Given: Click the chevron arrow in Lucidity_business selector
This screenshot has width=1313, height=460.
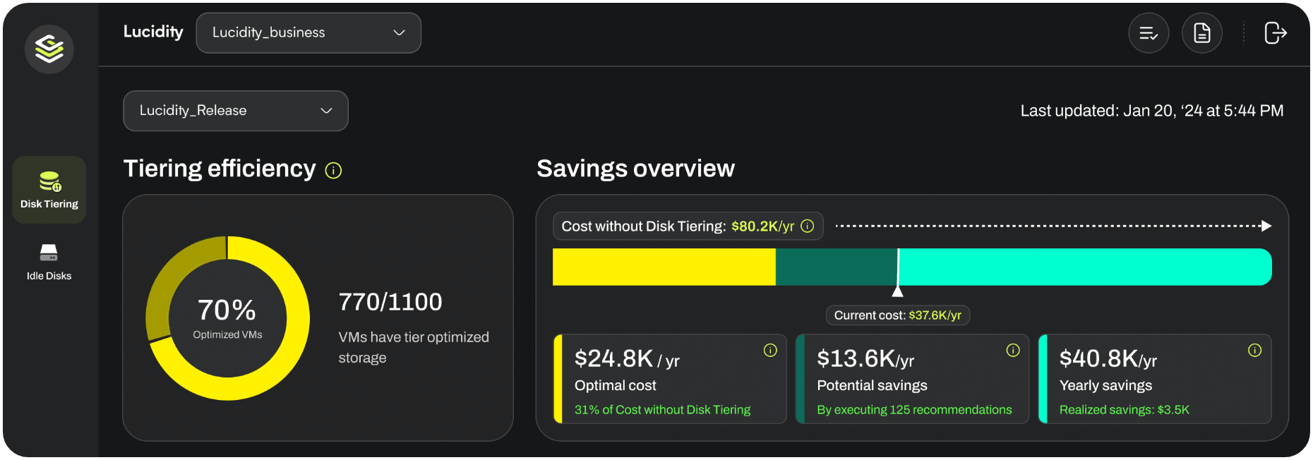Looking at the screenshot, I should coord(399,33).
